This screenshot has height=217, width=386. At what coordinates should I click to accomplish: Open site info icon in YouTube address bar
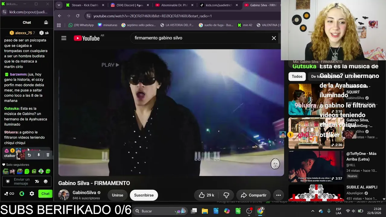[x=88, y=16]
